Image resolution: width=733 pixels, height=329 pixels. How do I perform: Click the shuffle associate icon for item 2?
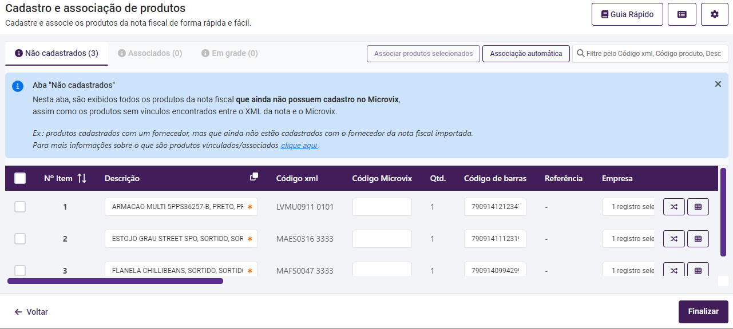(673, 239)
